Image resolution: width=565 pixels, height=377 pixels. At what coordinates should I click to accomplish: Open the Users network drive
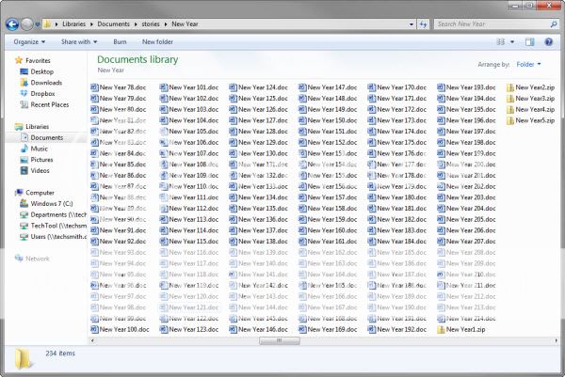[x=58, y=237]
